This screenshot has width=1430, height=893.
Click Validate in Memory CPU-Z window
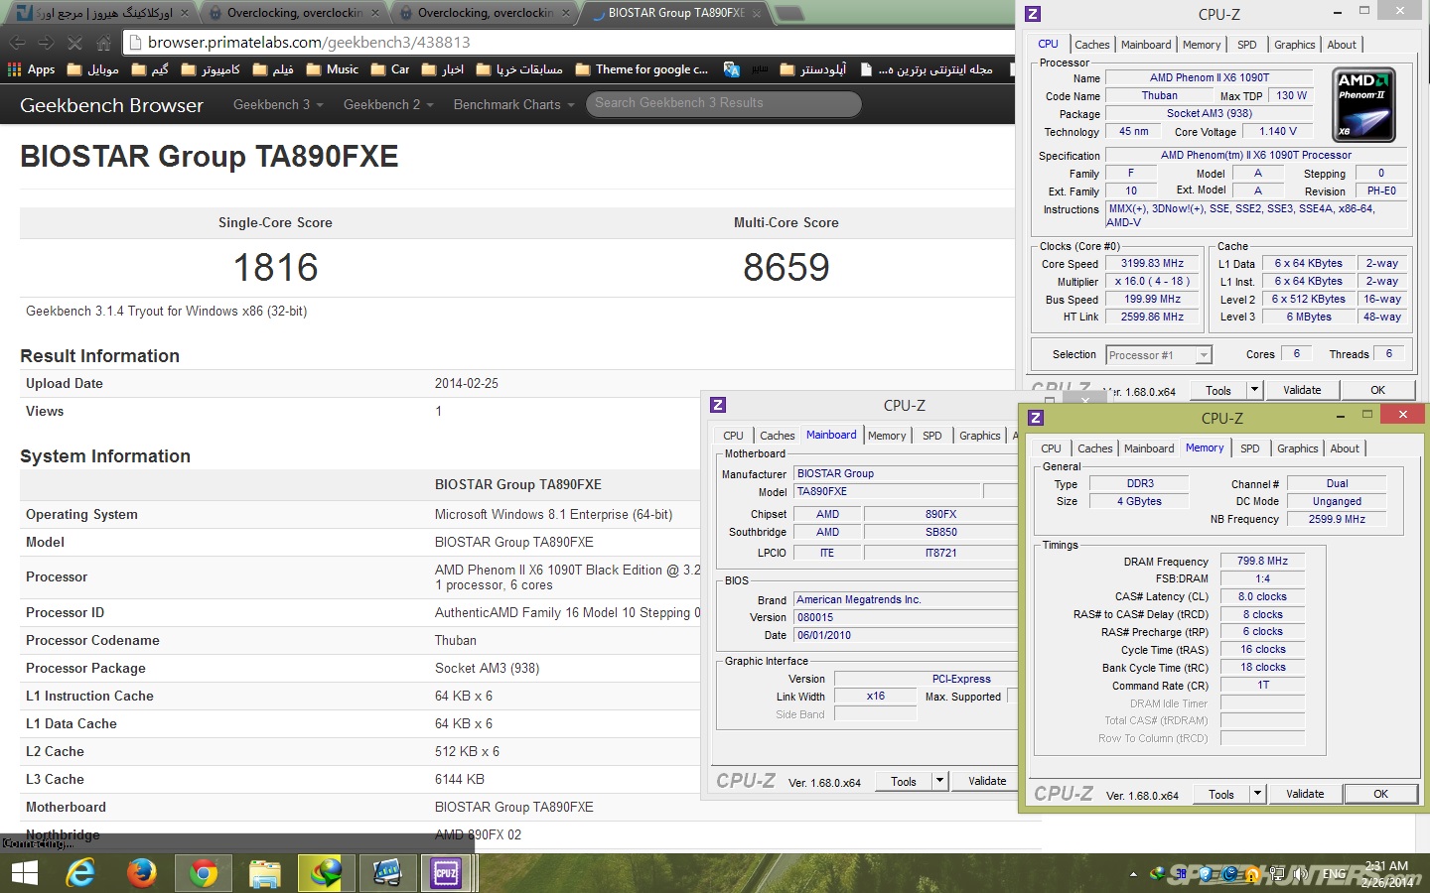coord(1305,794)
